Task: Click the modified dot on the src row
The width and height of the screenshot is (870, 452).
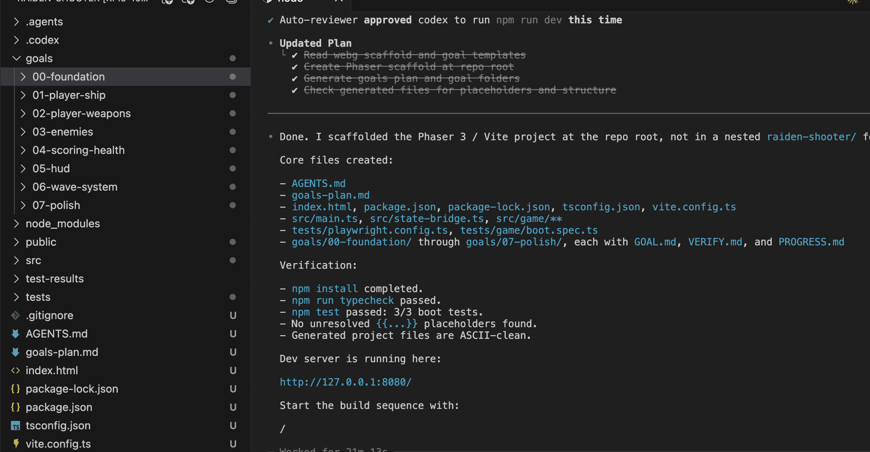Action: pyautogui.click(x=232, y=260)
